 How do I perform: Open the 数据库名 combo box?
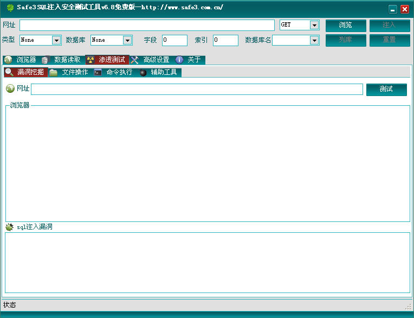(x=314, y=40)
